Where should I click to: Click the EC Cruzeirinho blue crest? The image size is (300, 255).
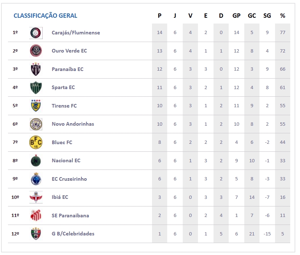coord(36,179)
